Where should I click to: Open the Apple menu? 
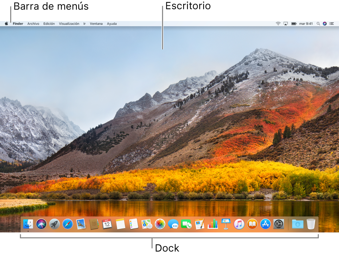tap(7, 24)
